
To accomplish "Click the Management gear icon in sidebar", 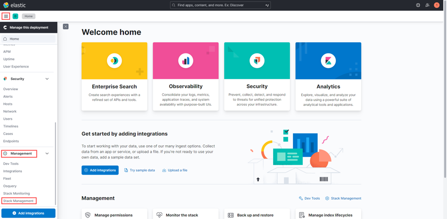I will coord(5,153).
